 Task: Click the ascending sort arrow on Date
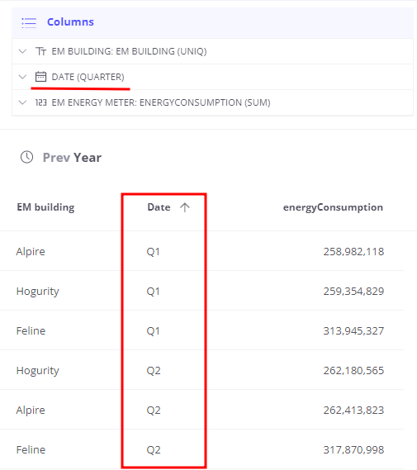coord(185,207)
